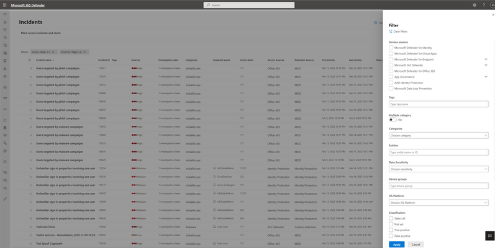
Task: Click IntGlobalAdmin asset in row 110254
Action: [x=225, y=169]
